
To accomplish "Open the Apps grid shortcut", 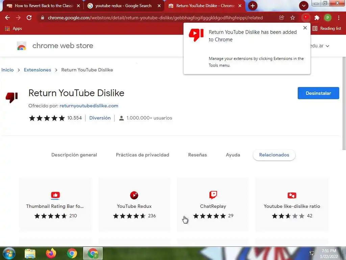I will pos(13,28).
